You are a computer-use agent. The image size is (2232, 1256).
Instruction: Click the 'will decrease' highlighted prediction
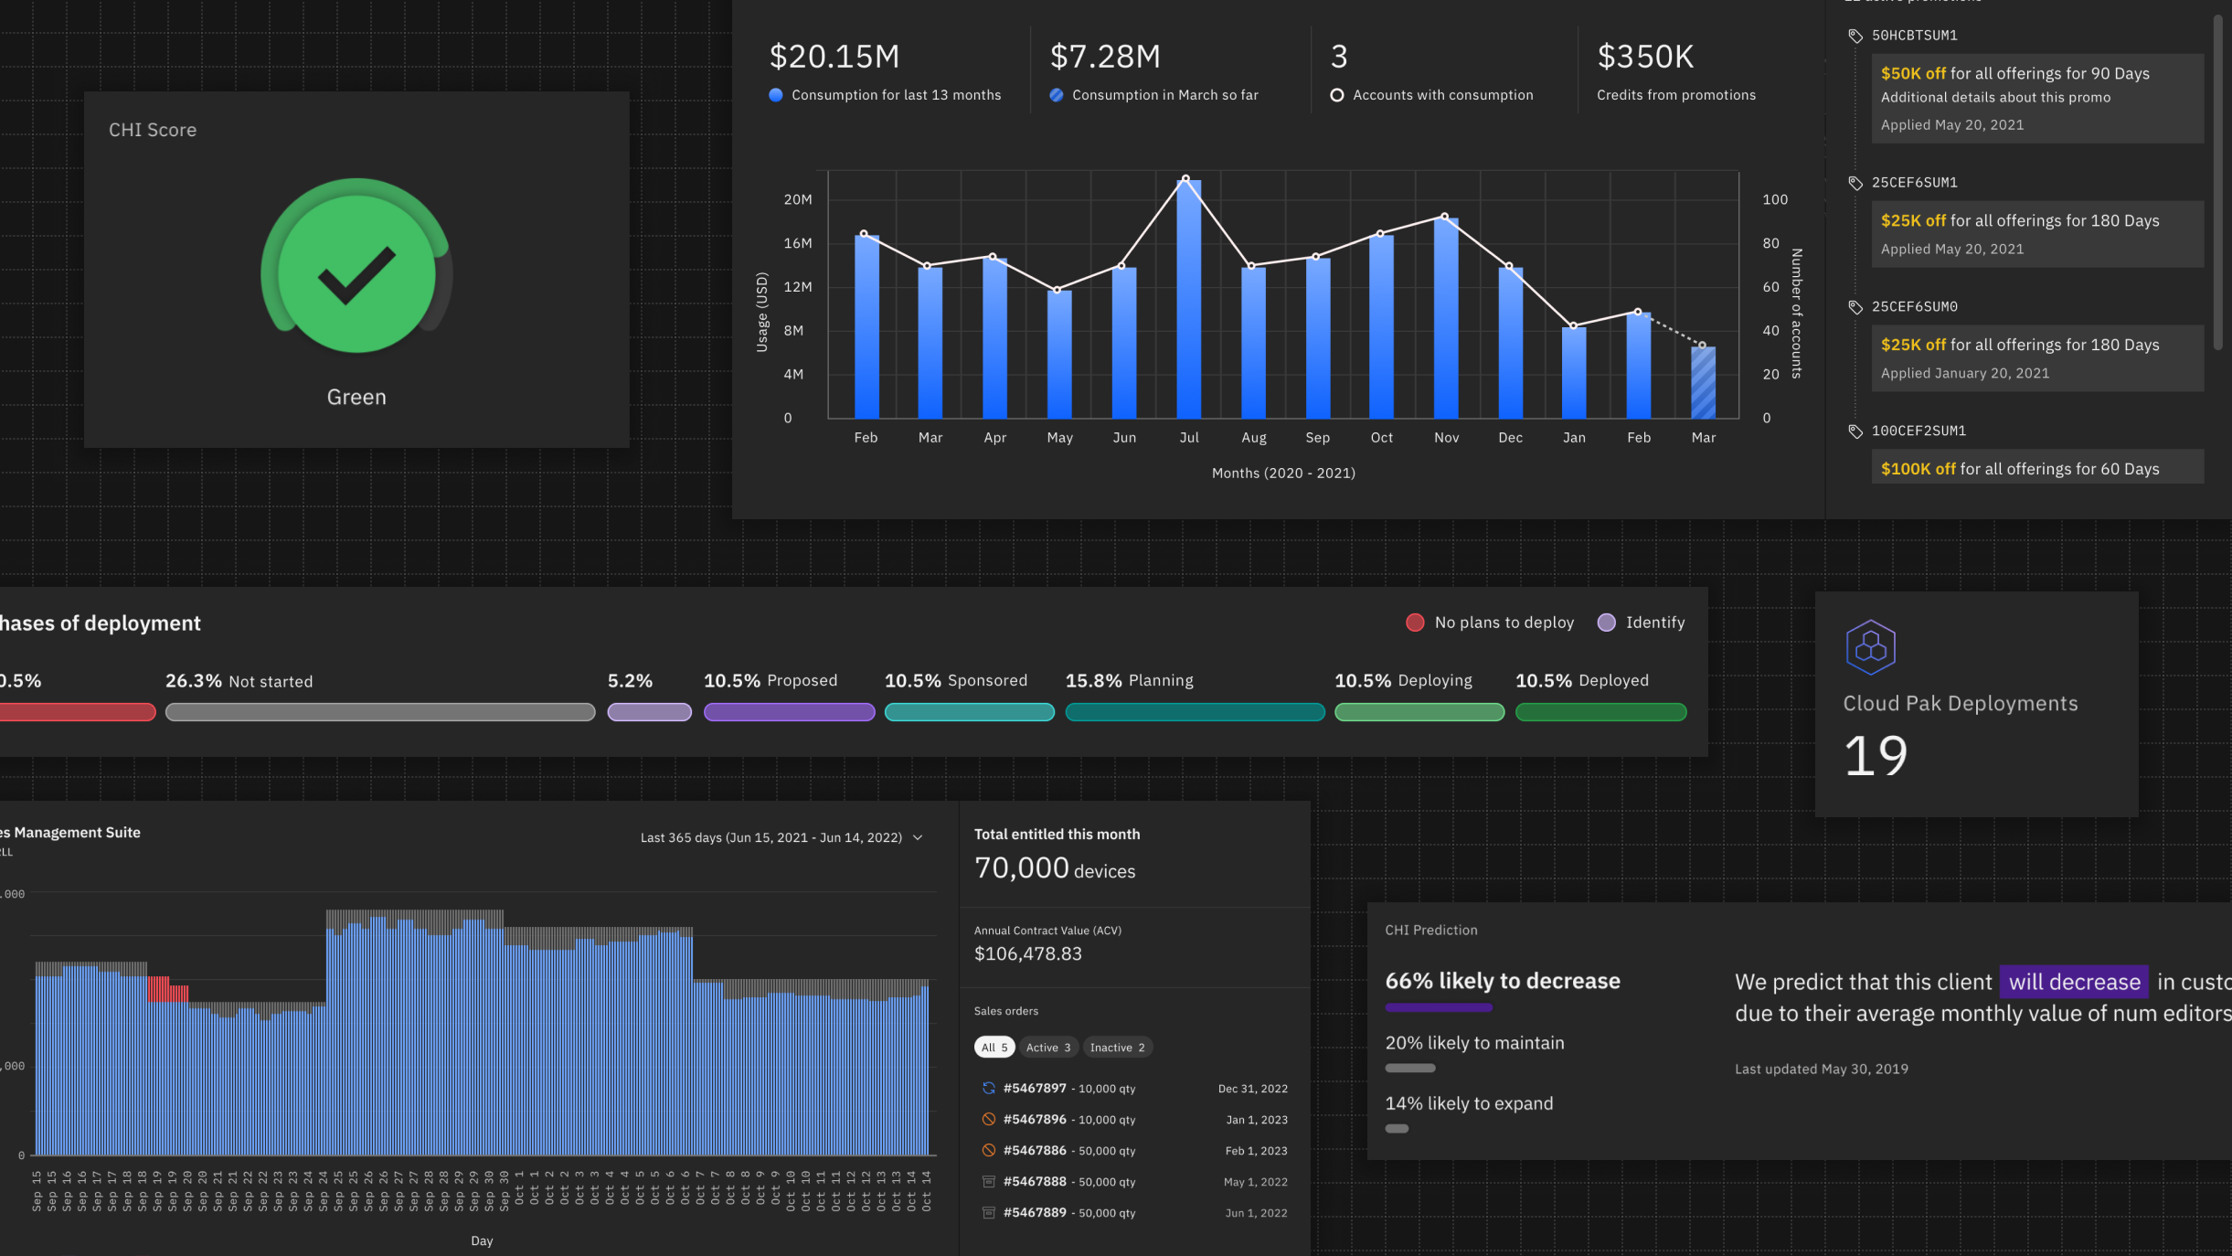point(2074,982)
